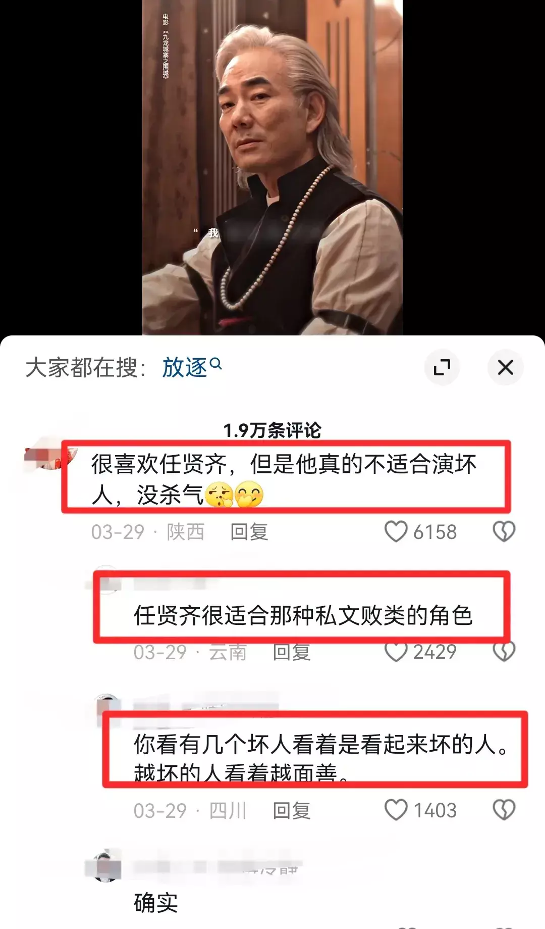Tap the 1.9万条评论 header
Viewport: 545px width, 929px height.
272,430
